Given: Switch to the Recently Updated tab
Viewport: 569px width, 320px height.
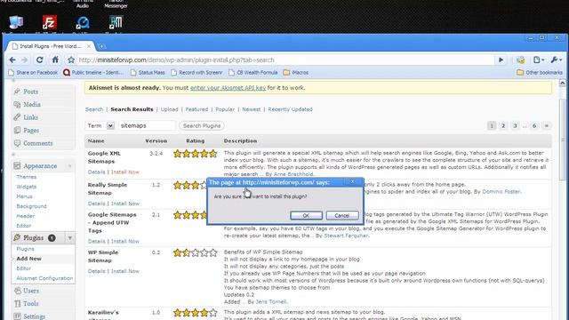Looking at the screenshot, I should tap(290, 109).
